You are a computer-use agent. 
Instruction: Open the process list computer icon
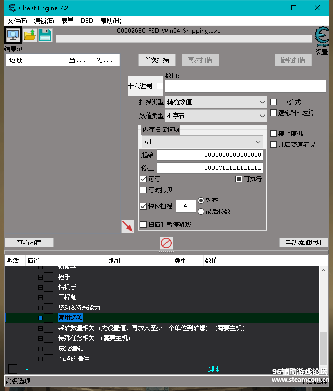[13, 35]
